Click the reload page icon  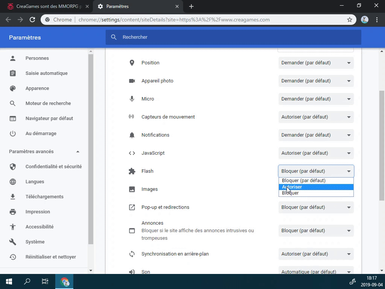pyautogui.click(x=32, y=20)
